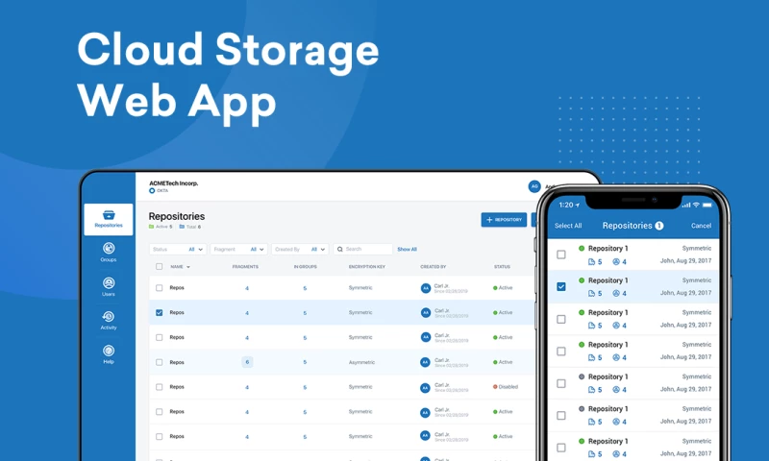Click the Encryption Key column header
769x461 pixels.
367,267
